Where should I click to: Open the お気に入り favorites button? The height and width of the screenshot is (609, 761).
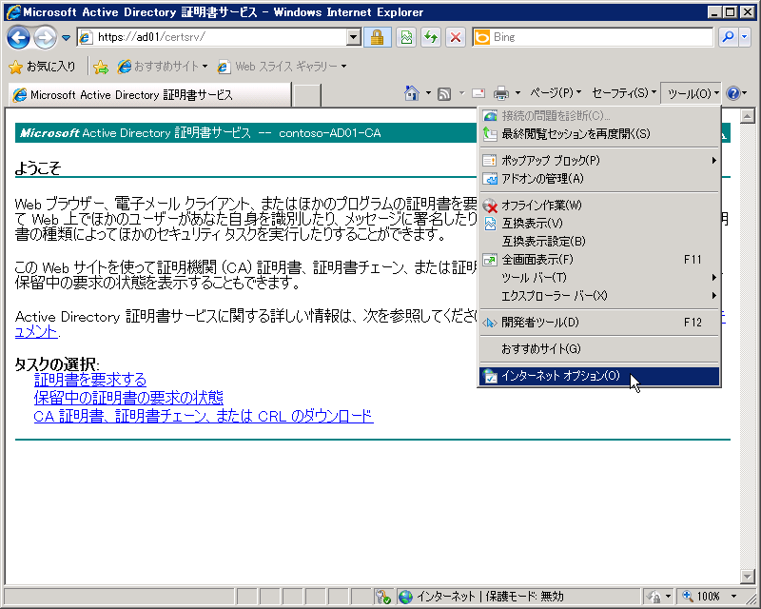pos(42,66)
